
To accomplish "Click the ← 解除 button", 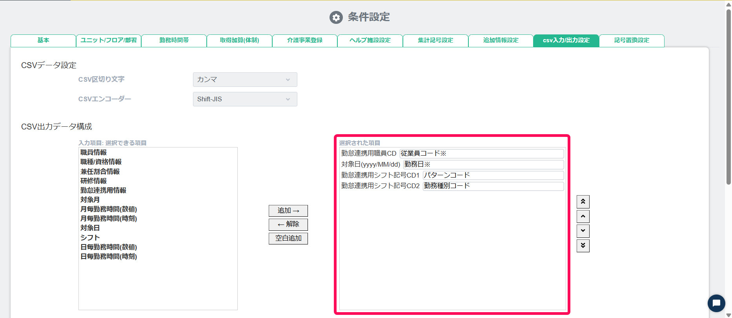I will pos(288,225).
